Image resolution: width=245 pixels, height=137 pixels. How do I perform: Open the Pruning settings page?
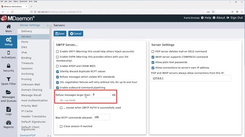(26, 79)
